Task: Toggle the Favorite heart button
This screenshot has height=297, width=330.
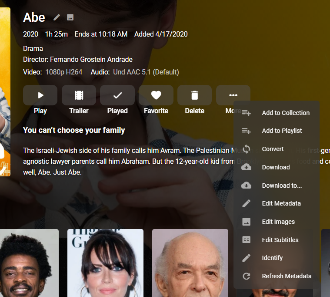Action: pyautogui.click(x=156, y=95)
